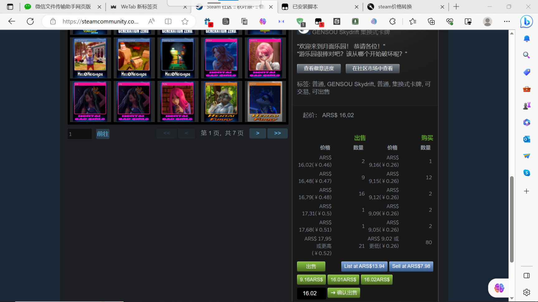
Task: Open the Settings and more menu
Action: (507, 21)
